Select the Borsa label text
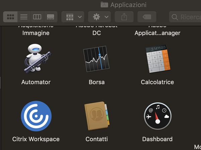The width and height of the screenshot is (201, 150). click(x=97, y=82)
